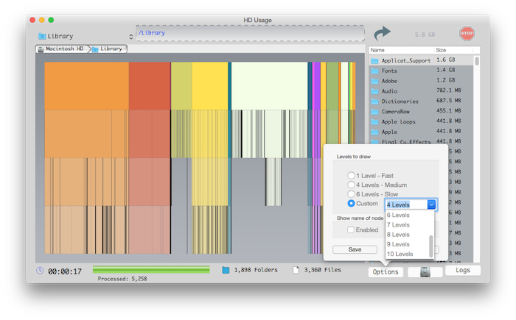Click the Library folder icon in path popup

[x=42, y=36]
